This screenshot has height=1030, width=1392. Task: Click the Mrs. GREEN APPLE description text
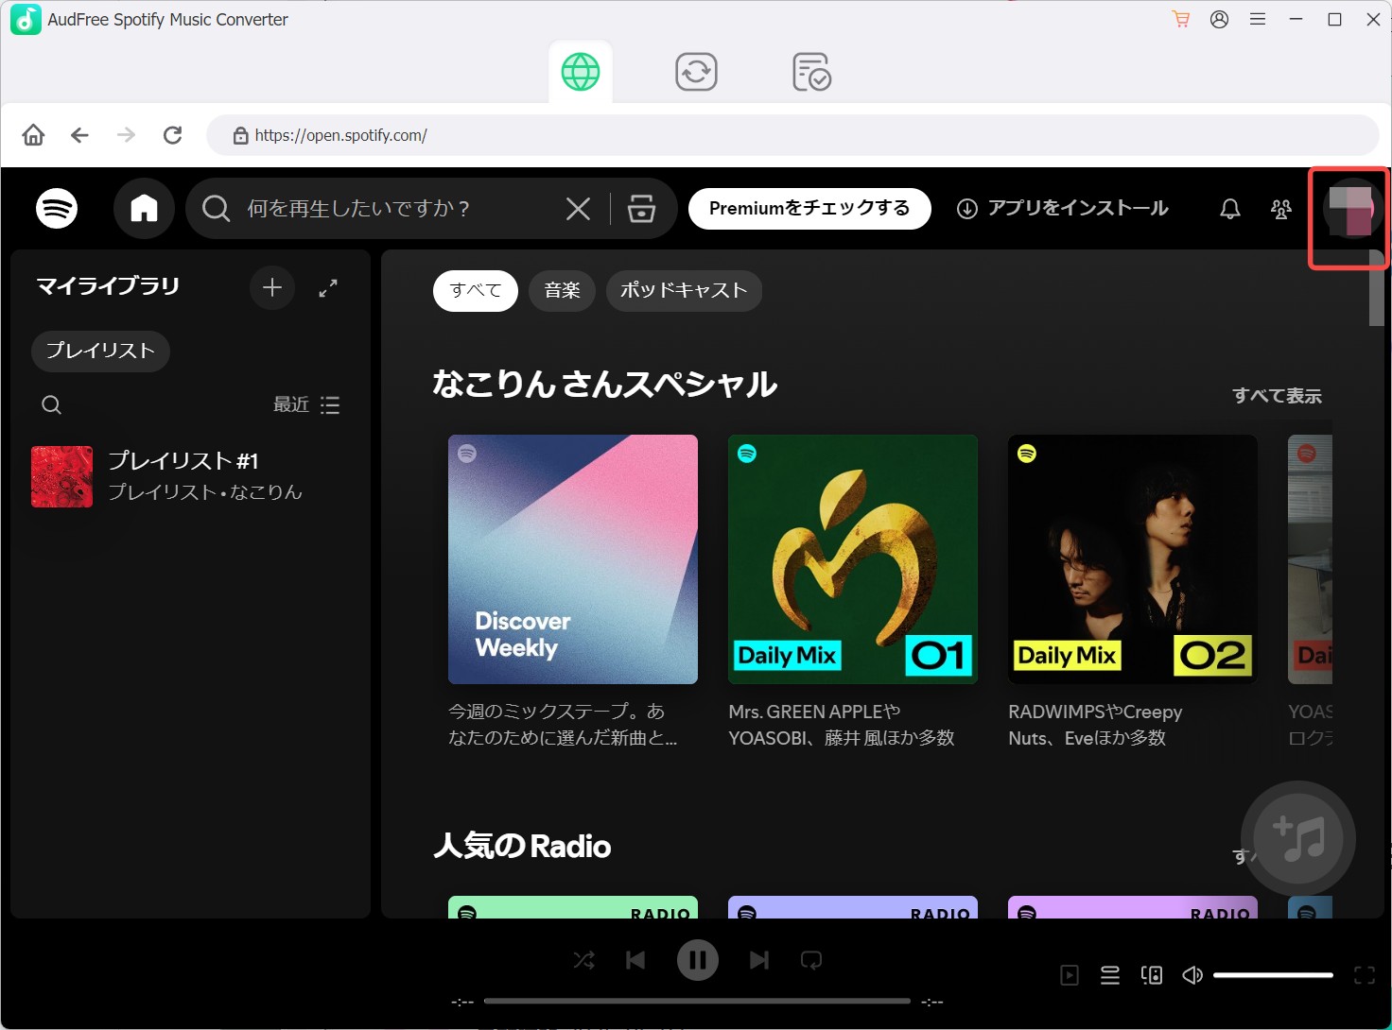click(x=842, y=725)
